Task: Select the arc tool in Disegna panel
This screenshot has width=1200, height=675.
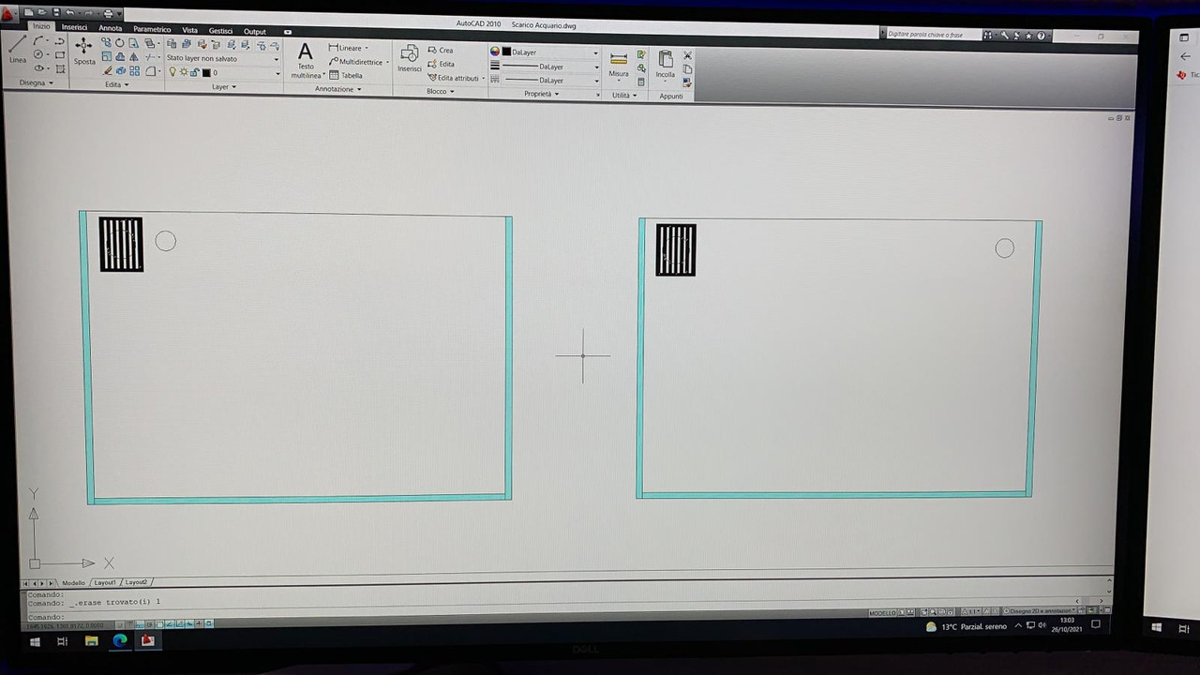Action: 37,41
